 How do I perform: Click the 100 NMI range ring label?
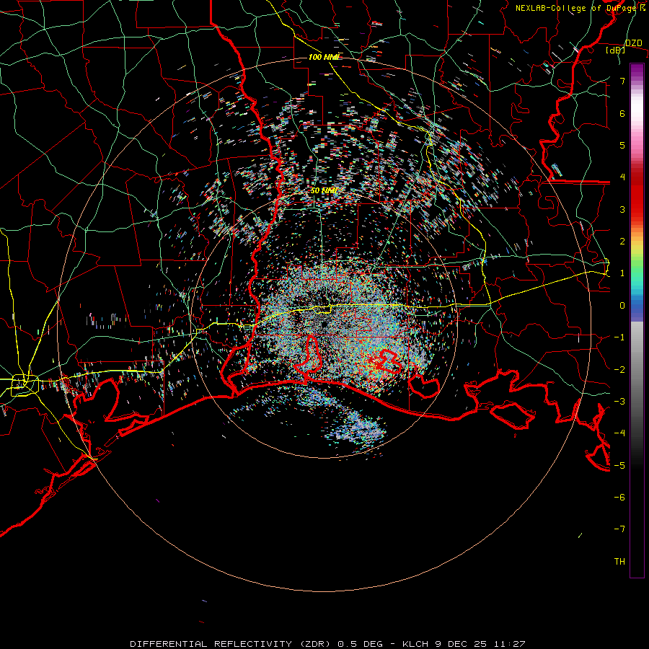point(324,57)
